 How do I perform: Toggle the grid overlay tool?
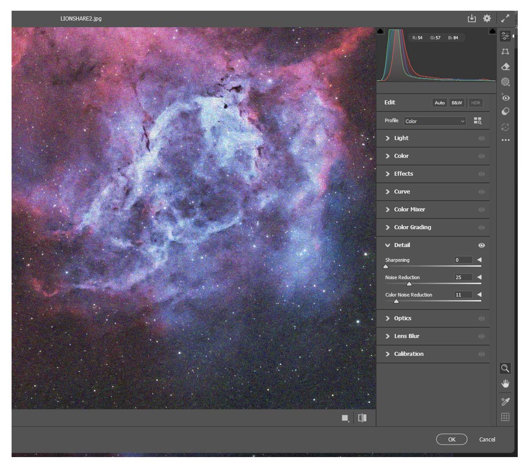[505, 417]
